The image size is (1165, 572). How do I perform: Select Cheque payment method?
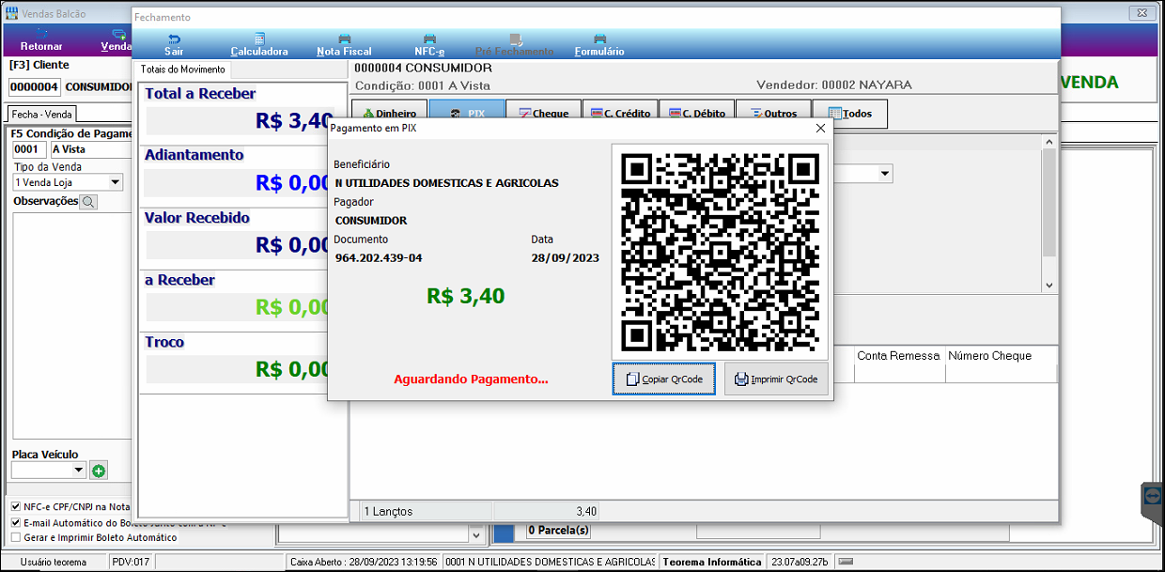[543, 114]
